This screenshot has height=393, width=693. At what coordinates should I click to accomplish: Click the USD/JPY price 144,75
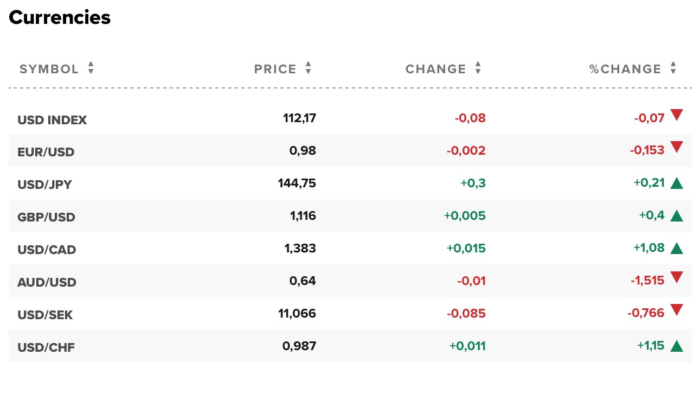click(x=297, y=183)
